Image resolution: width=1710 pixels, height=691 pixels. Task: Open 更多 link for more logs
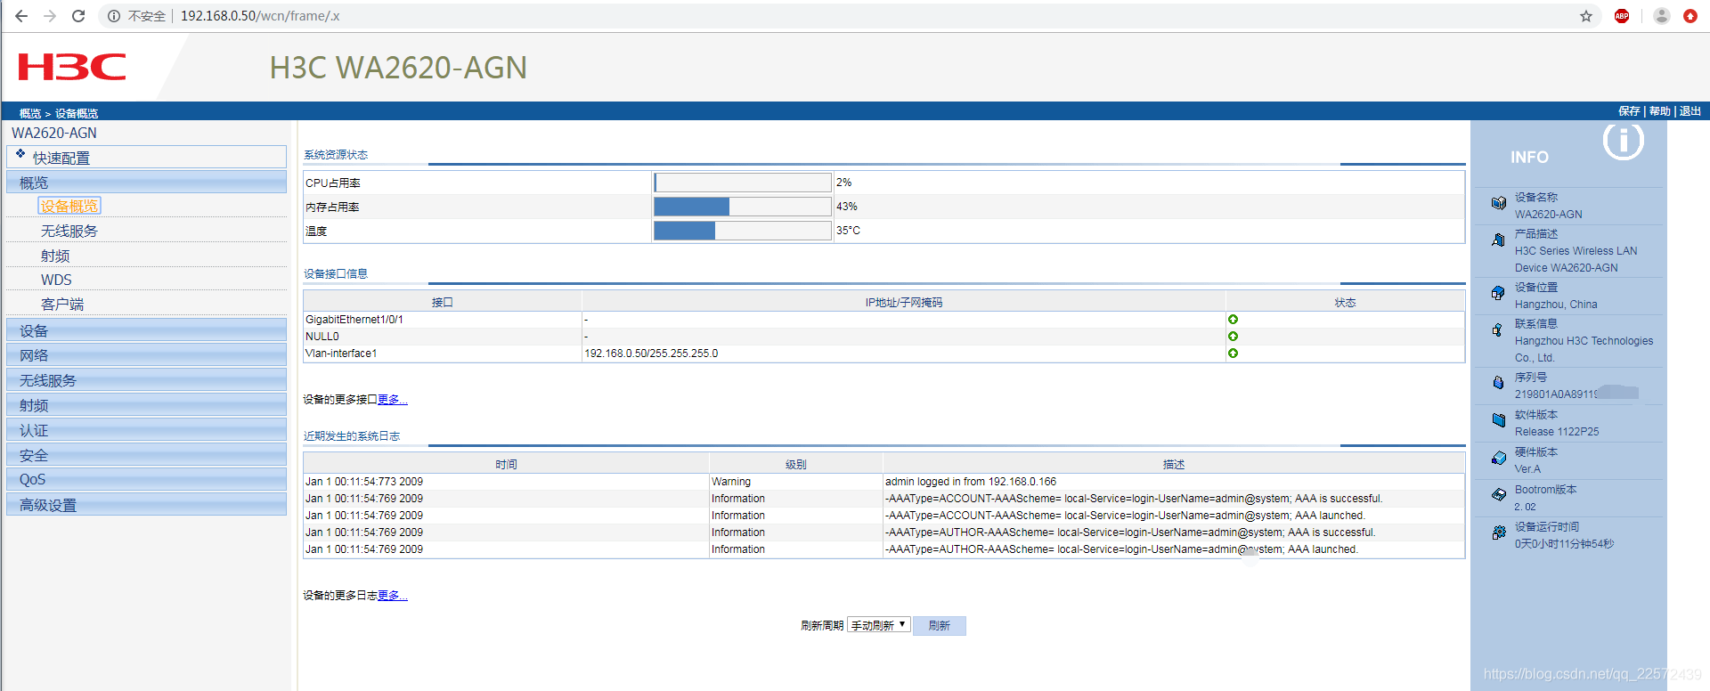click(393, 595)
